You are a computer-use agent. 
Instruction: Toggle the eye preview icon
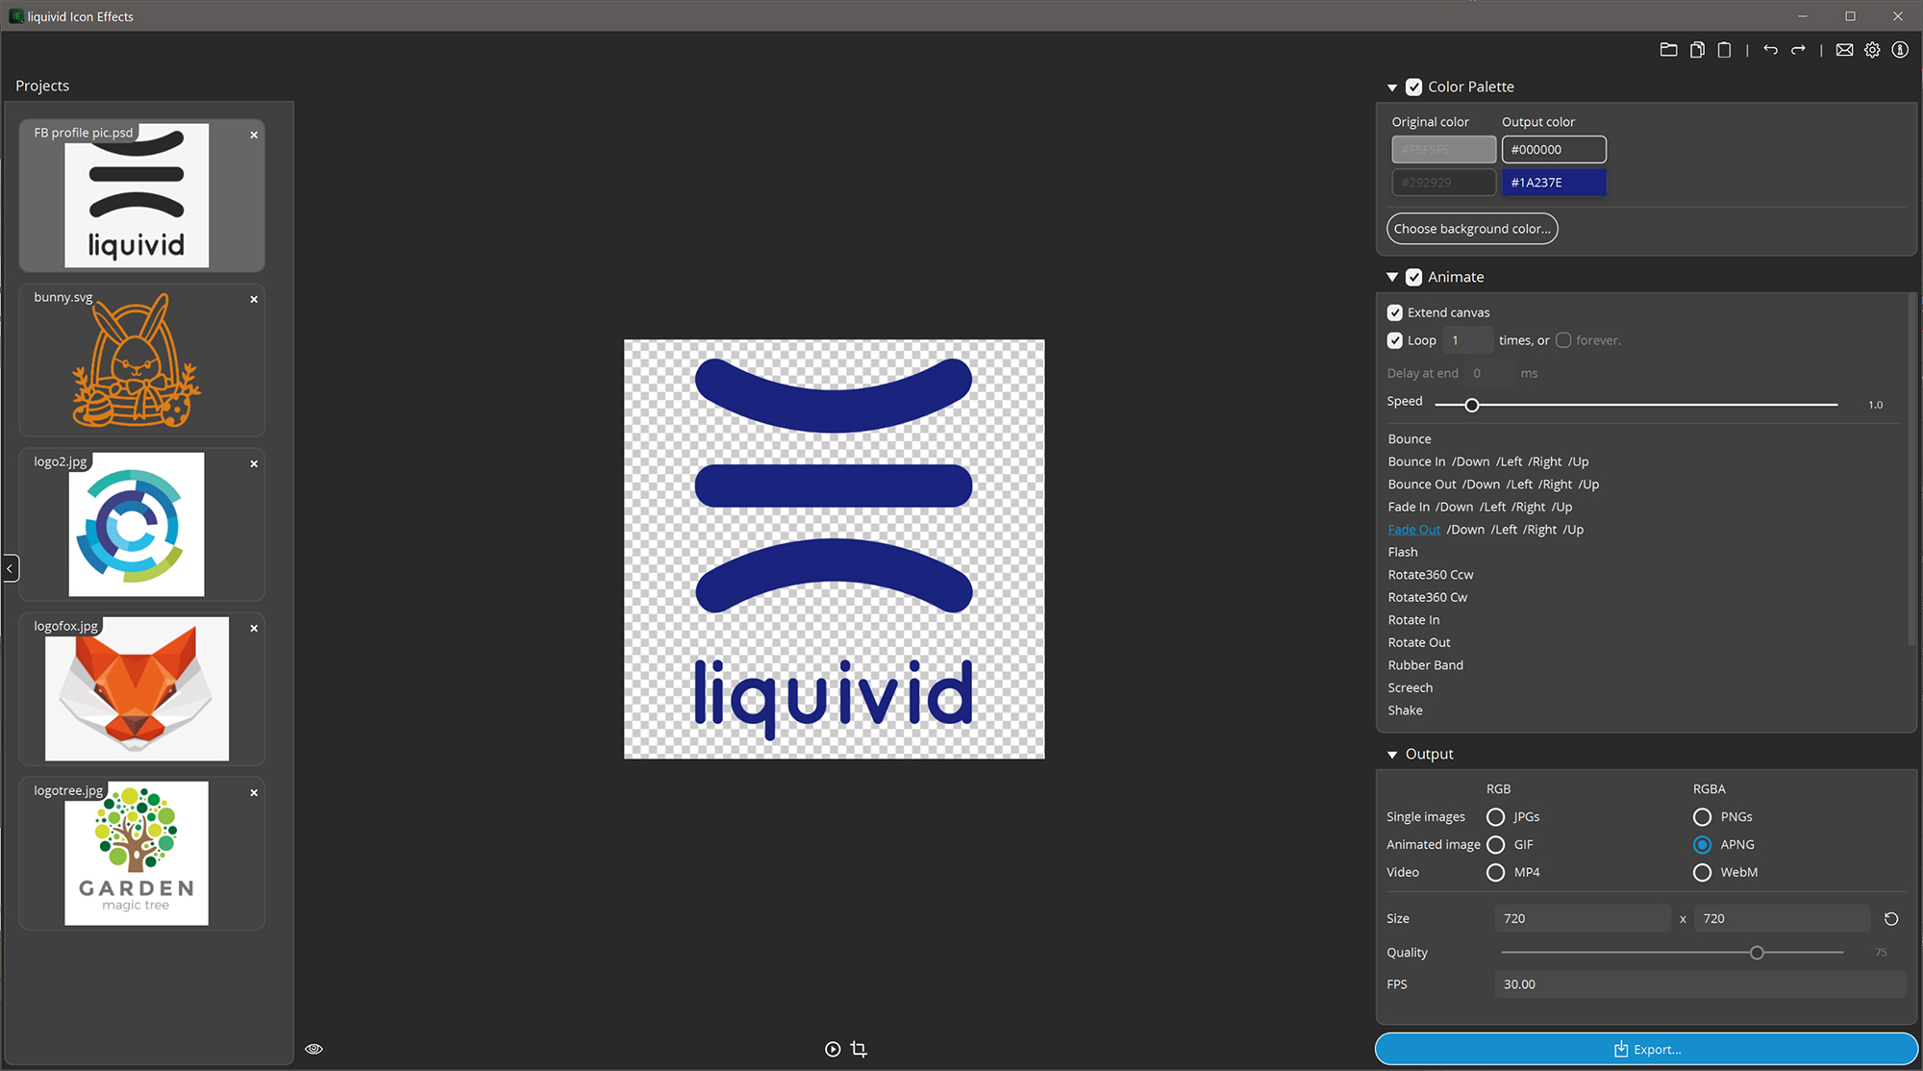coord(313,1049)
